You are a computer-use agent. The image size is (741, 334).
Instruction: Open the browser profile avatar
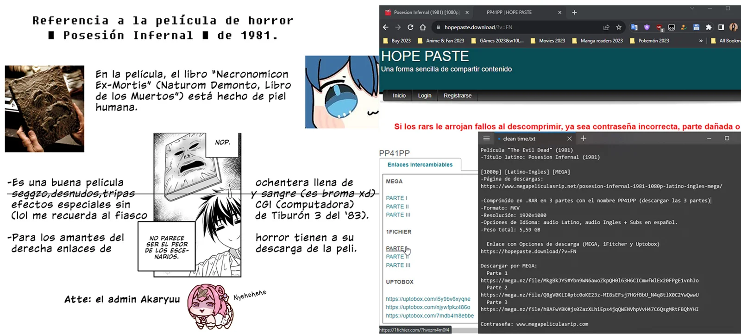[734, 27]
